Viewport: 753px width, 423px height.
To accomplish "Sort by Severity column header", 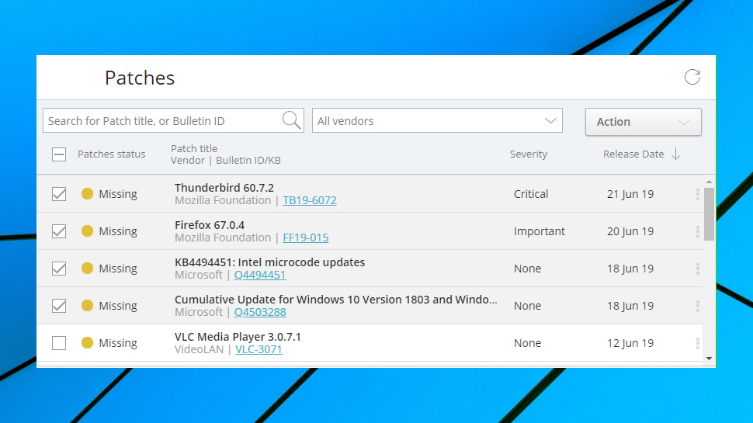I will [x=528, y=154].
